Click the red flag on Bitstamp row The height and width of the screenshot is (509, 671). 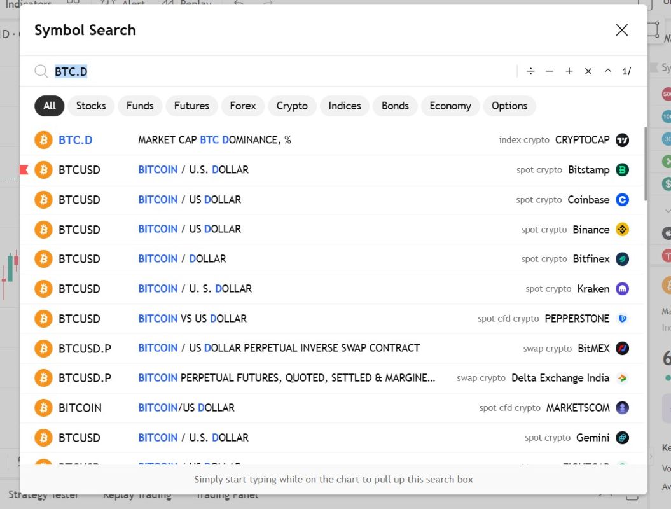24,170
